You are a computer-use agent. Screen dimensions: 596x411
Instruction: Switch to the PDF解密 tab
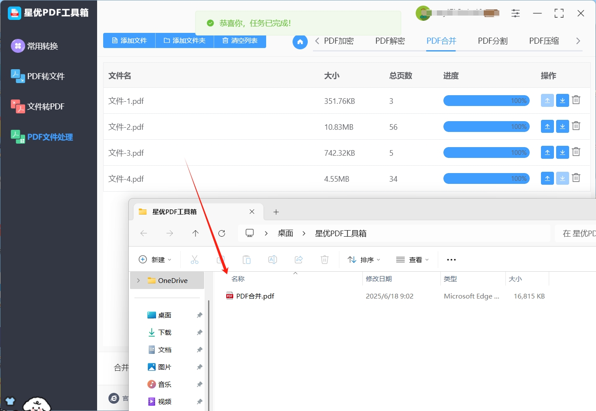tap(390, 41)
